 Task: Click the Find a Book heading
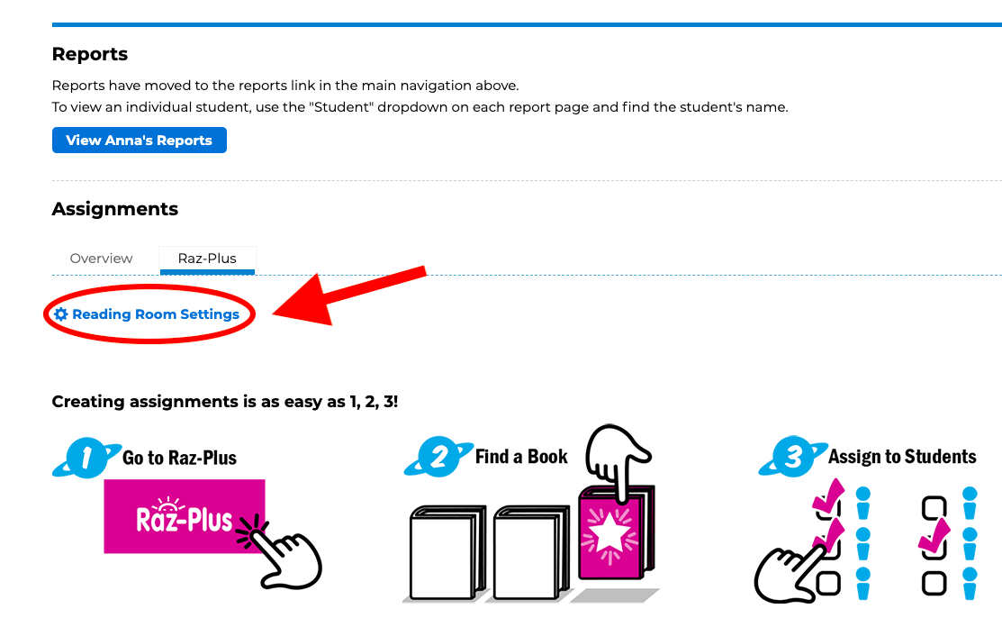[x=521, y=457]
